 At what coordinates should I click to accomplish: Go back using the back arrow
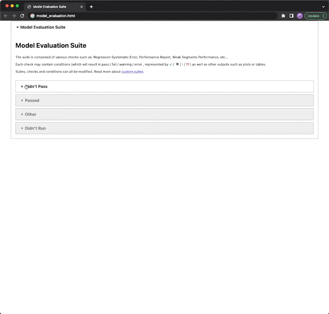[6, 16]
